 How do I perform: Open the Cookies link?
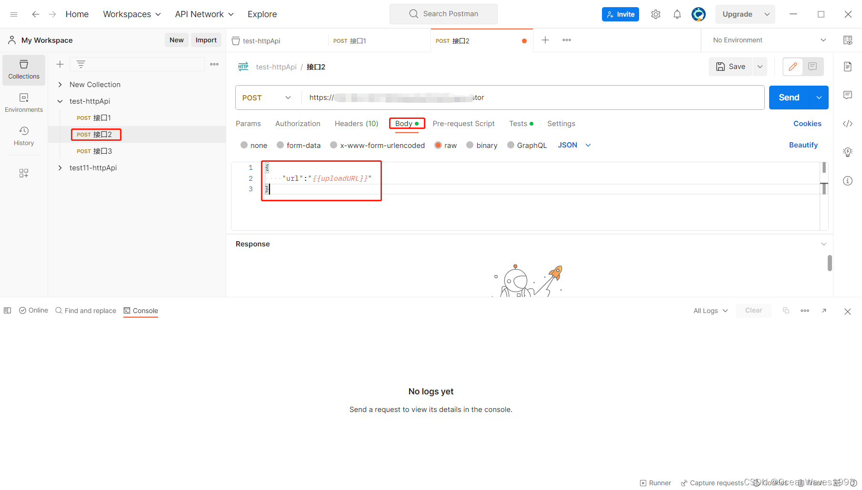coord(807,124)
